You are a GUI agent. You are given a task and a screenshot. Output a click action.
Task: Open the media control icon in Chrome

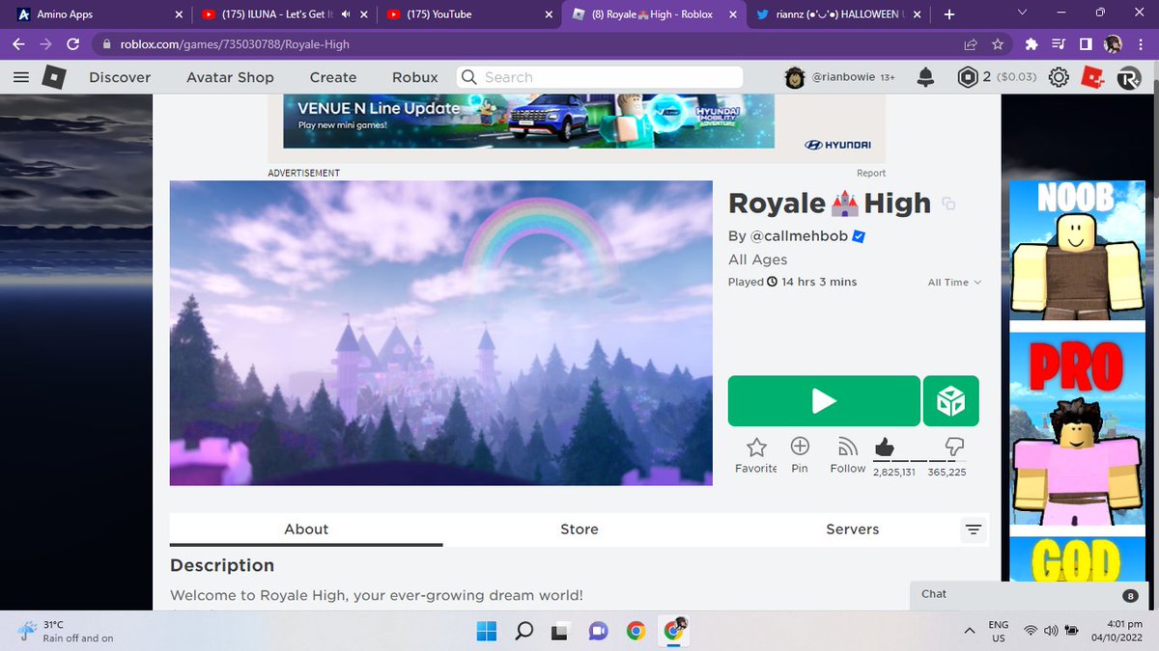tap(1059, 44)
